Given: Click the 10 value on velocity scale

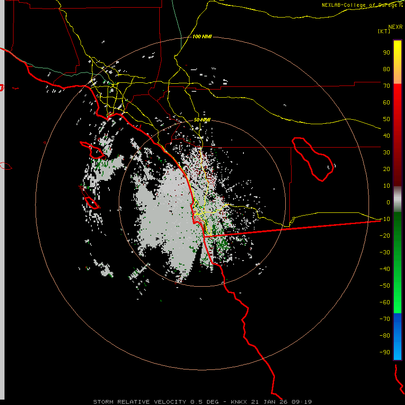Looking at the screenshot, I should point(387,186).
